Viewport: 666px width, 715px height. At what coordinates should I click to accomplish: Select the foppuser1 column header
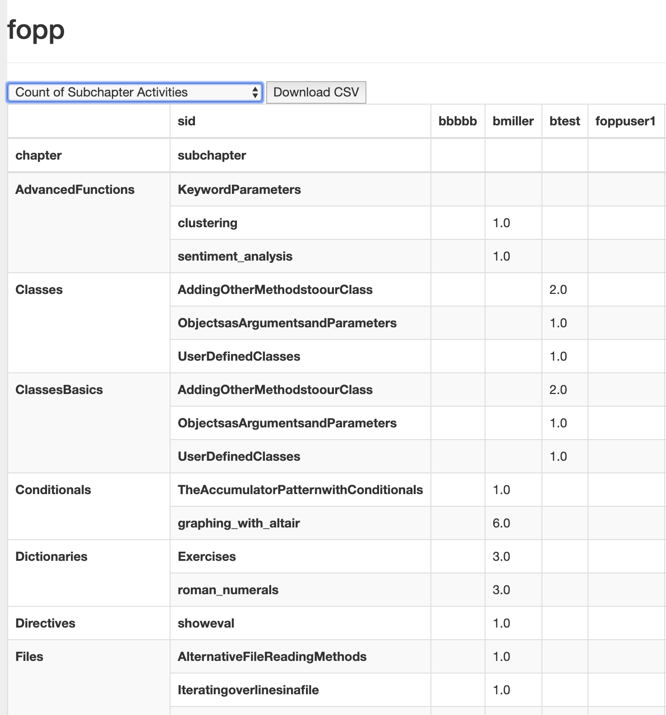pos(625,121)
